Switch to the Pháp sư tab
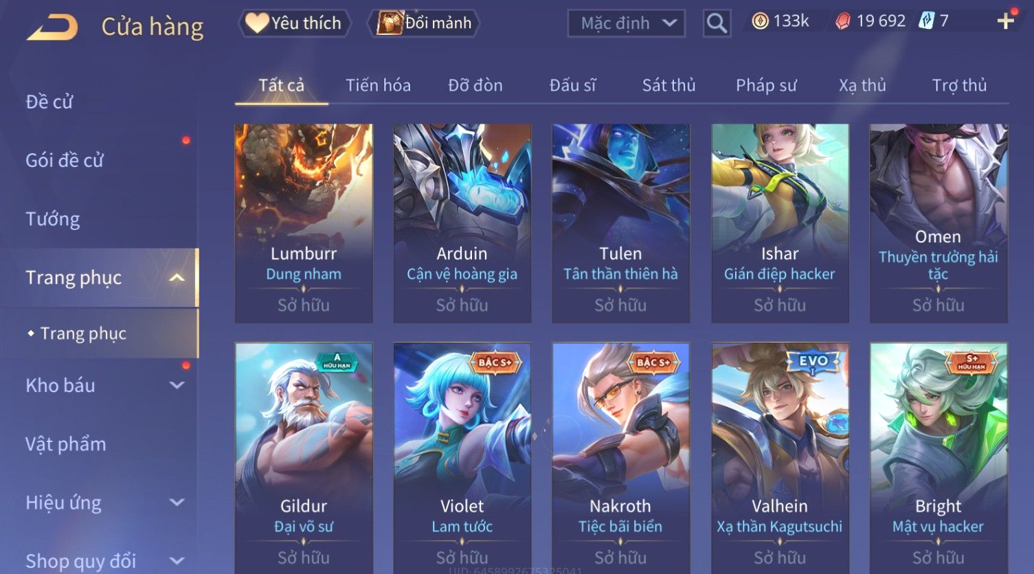The height and width of the screenshot is (574, 1034). coord(766,85)
